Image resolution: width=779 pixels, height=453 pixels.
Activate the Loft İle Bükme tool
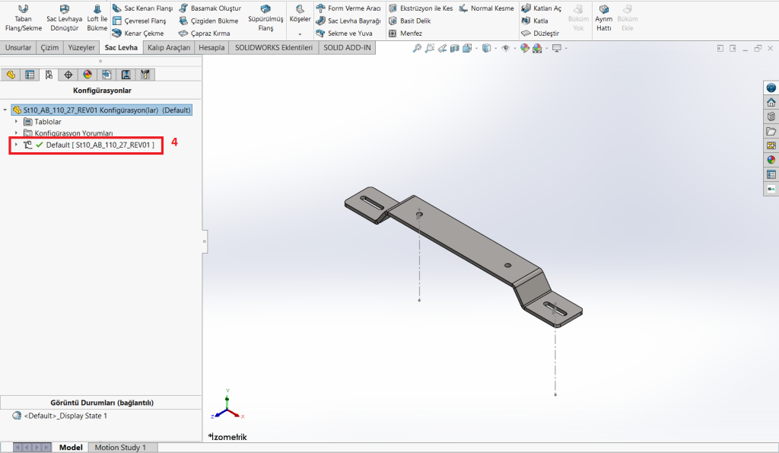tap(97, 18)
